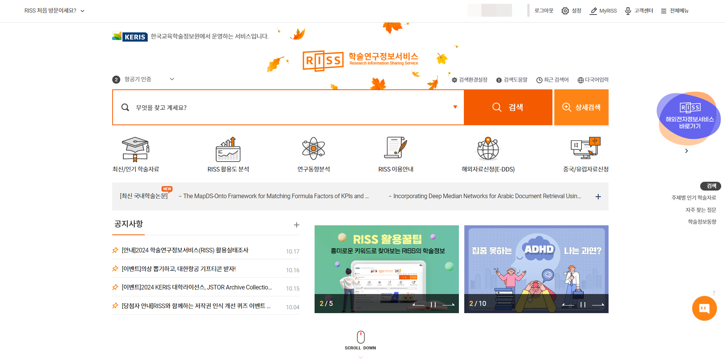Open the chat bubble in bottom-right corner
The height and width of the screenshot is (362, 725).
click(x=704, y=308)
